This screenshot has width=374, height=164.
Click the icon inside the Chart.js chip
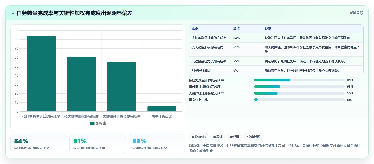[x=193, y=137]
